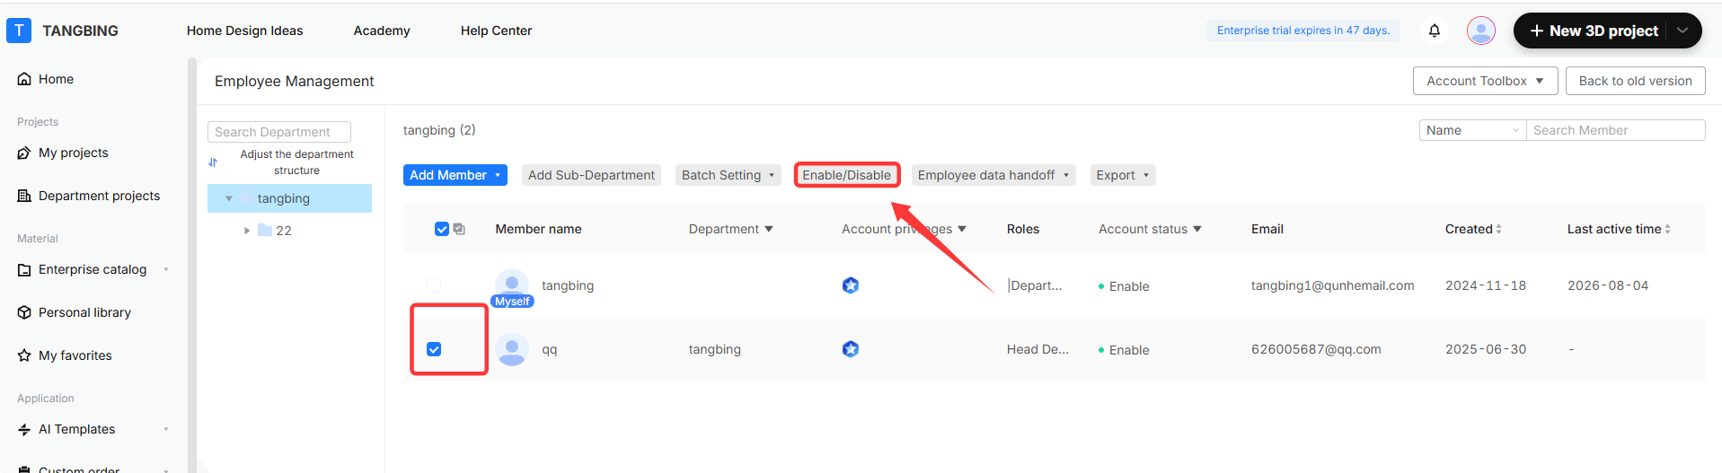Click the Search Department field
1722x473 pixels.
(279, 132)
